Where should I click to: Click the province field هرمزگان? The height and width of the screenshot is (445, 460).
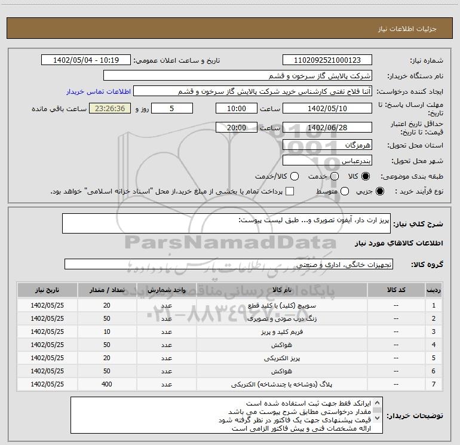click(327, 145)
